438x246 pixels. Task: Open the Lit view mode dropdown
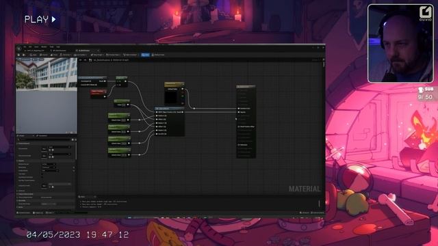tap(35, 59)
